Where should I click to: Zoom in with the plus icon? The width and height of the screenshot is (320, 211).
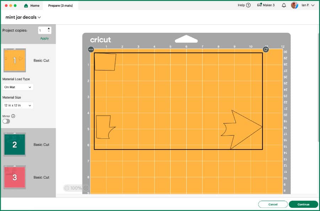(86, 188)
